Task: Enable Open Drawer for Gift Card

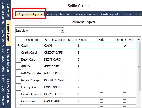Action: pos(124,66)
